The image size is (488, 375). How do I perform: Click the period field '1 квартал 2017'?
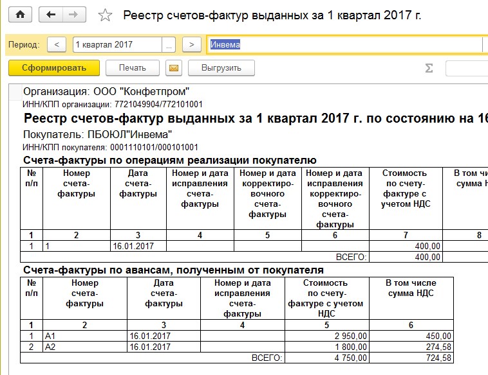[117, 45]
